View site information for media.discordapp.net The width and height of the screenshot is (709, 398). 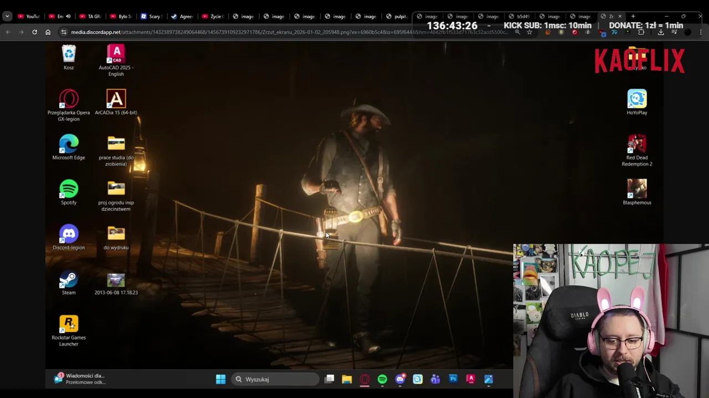pos(63,32)
